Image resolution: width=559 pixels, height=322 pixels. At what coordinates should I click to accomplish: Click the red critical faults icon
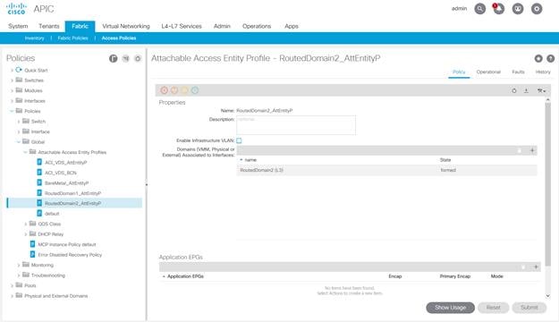pos(164,90)
